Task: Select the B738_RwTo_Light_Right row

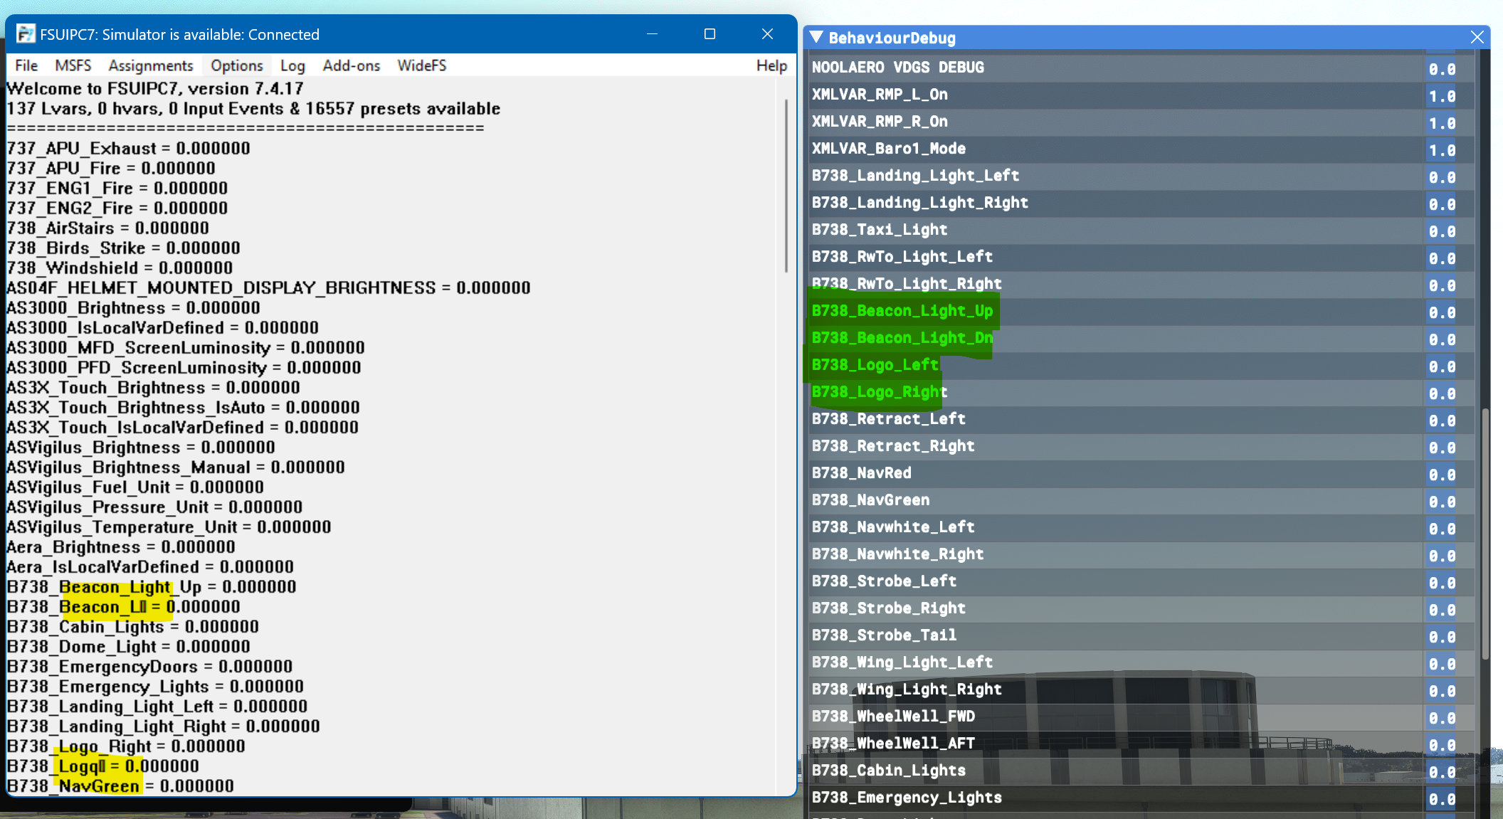Action: pos(1142,284)
